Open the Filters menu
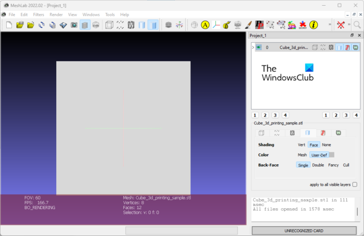Image resolution: width=364 pixels, height=236 pixels. tap(38, 15)
